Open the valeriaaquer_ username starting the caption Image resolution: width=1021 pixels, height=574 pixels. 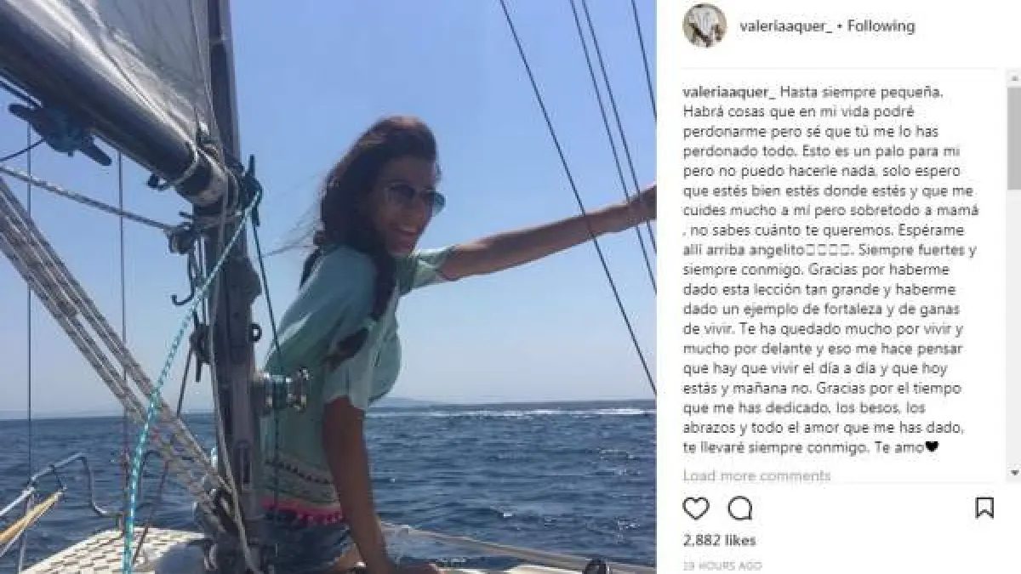click(727, 92)
